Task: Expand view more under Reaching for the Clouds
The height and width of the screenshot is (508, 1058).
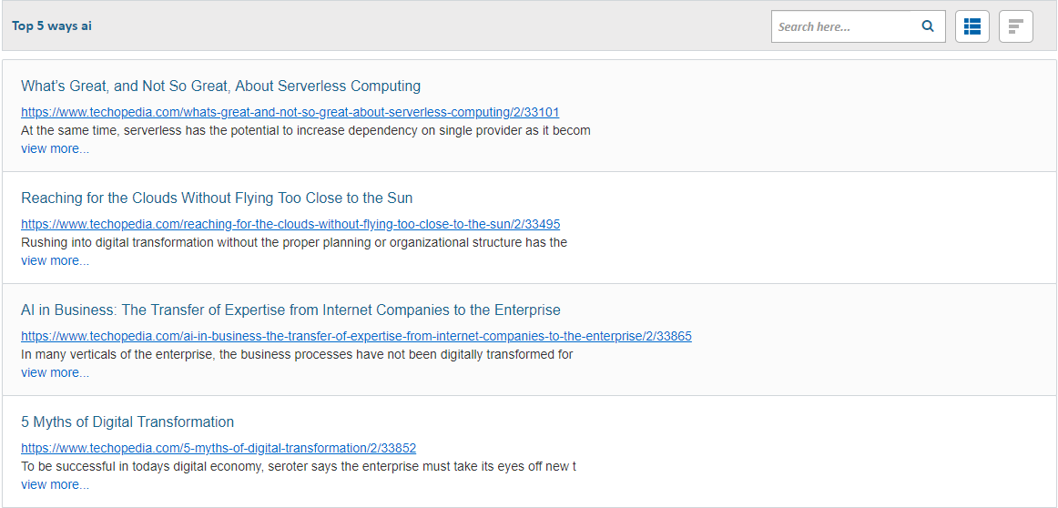Action: pos(55,260)
